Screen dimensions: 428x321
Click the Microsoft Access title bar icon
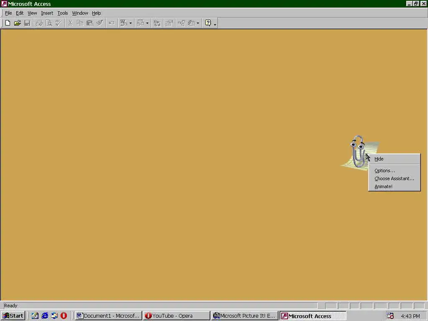[x=4, y=4]
